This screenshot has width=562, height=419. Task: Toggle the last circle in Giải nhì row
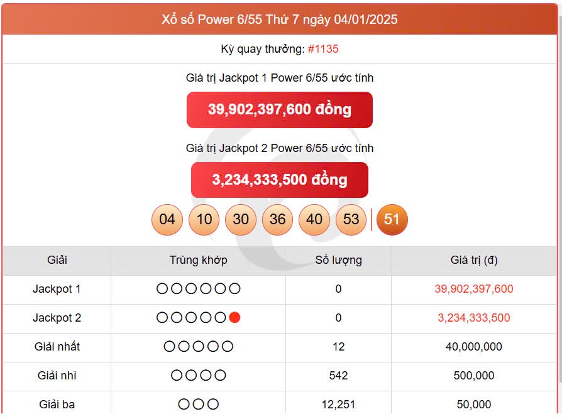[221, 376]
